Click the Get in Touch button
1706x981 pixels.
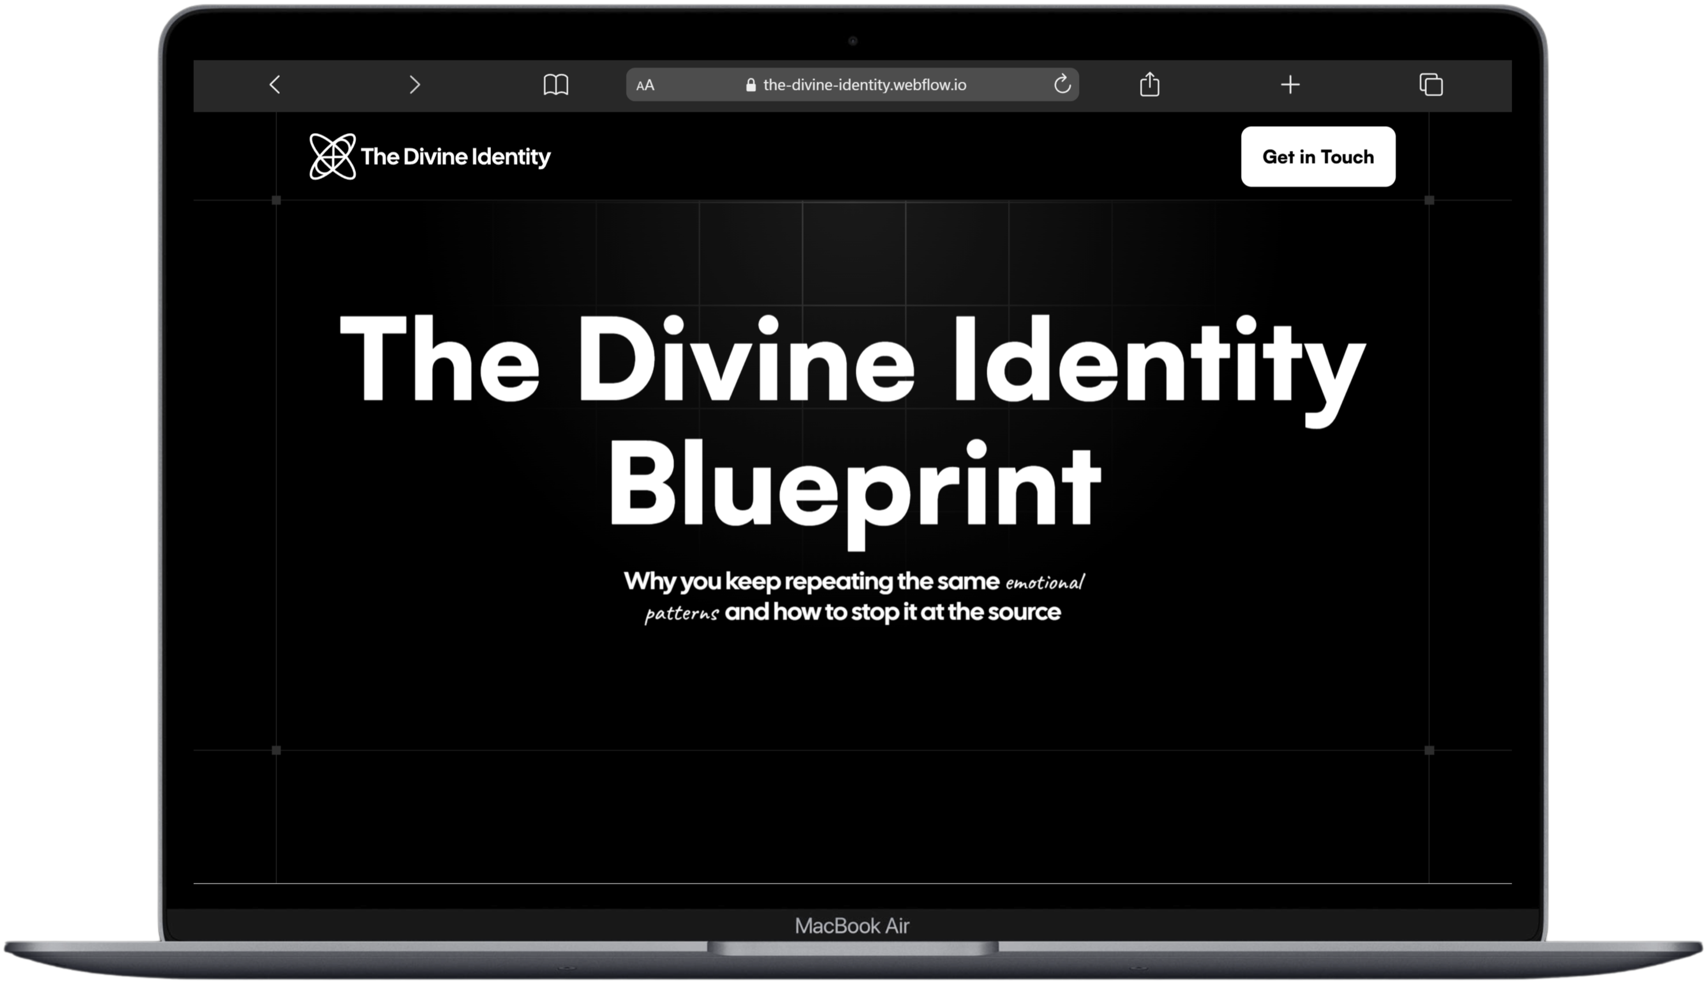point(1318,156)
